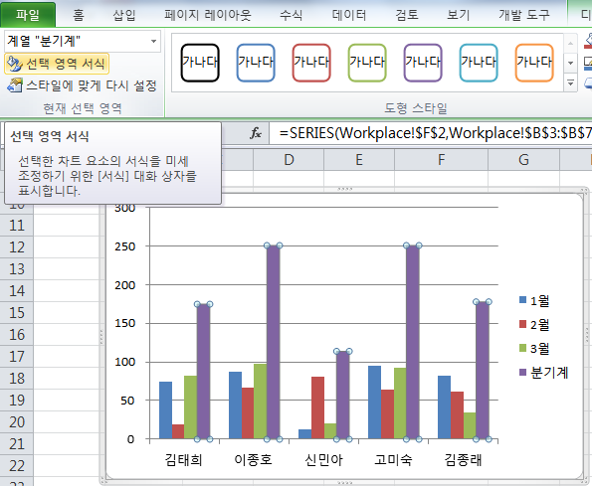Click the 신민아 category axis label
592x486 pixels.
[x=323, y=460]
